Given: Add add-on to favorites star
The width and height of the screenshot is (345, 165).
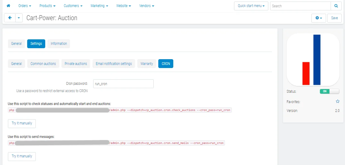Looking at the screenshot, I should point(338,102).
